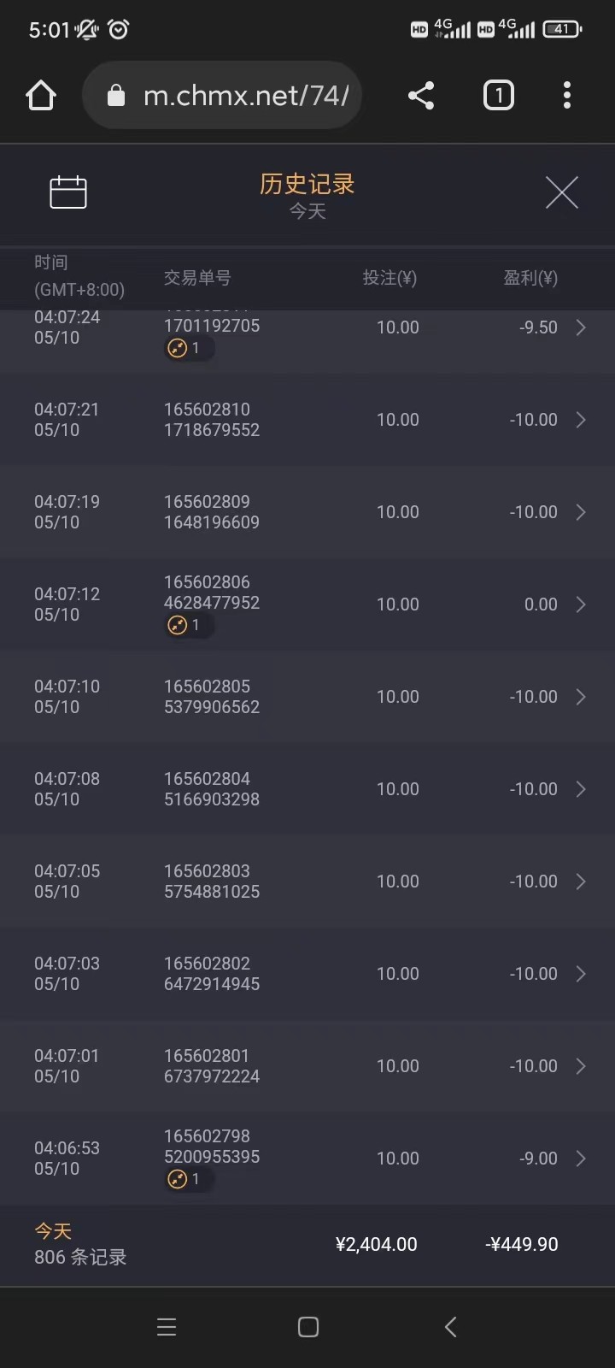
Task: Open the Android recent apps menu
Action: tap(167, 1326)
